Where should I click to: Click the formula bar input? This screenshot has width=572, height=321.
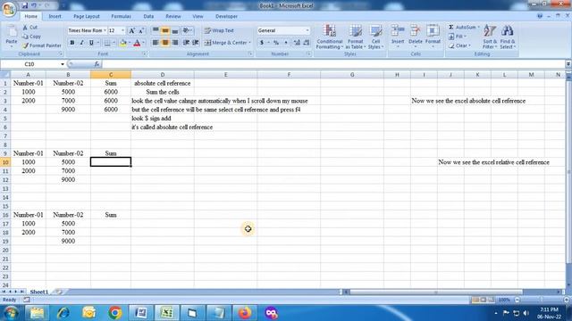pos(332,64)
